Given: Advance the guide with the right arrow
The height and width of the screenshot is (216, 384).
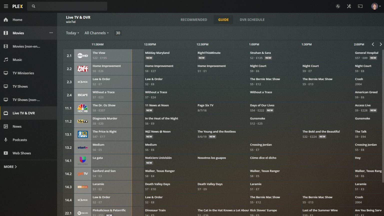Looking at the screenshot, I should coord(381,44).
